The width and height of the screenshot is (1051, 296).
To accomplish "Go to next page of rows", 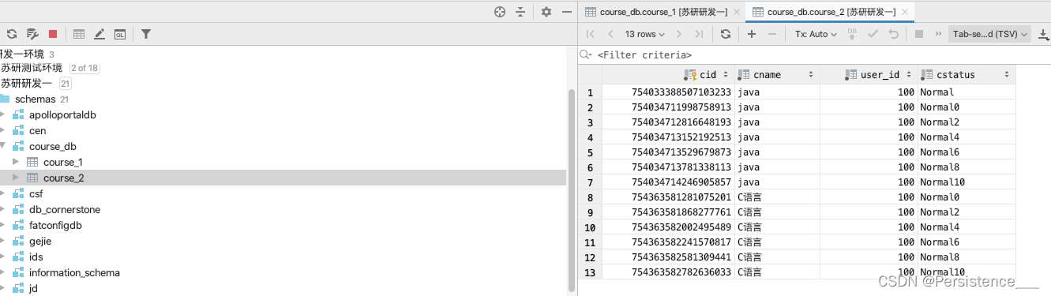I will pos(678,34).
